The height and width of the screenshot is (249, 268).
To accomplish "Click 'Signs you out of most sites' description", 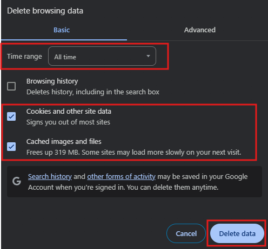I will click(x=68, y=122).
